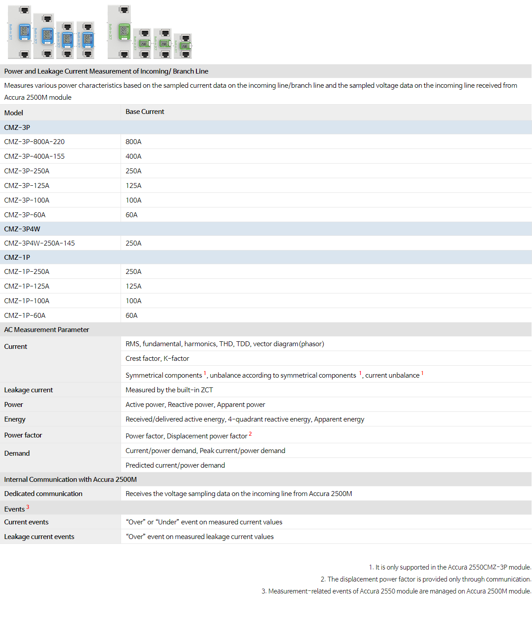The width and height of the screenshot is (532, 625).
Task: Click the CMZ-3P4W group header row
Action: point(22,229)
